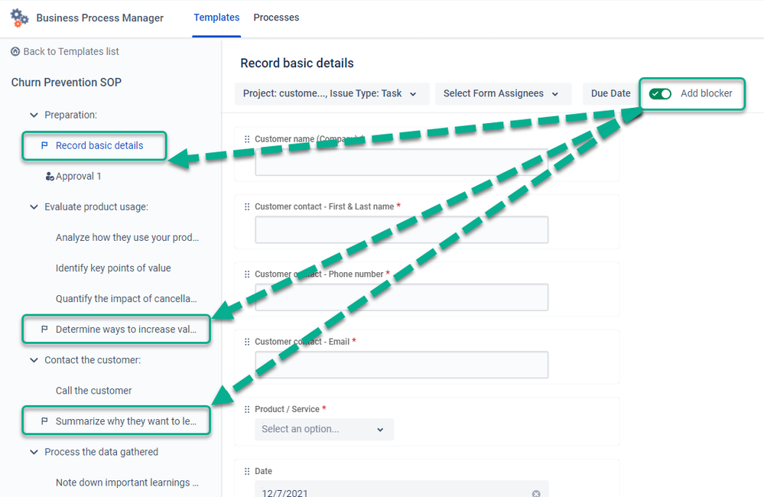Collapse the Evaluate product usage section
764x497 pixels.
34,207
